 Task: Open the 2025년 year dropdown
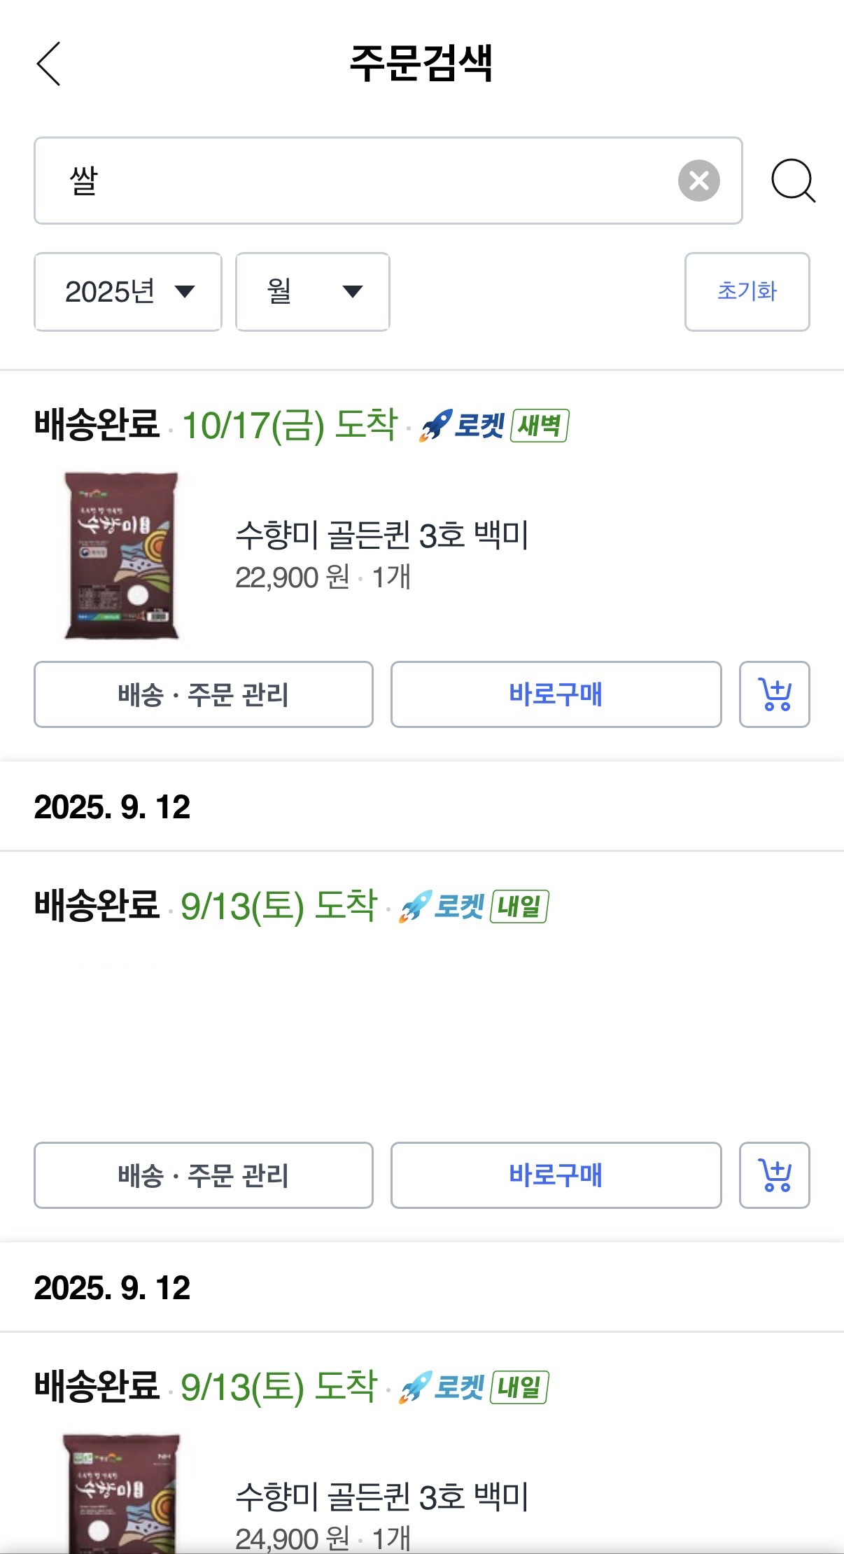(128, 291)
